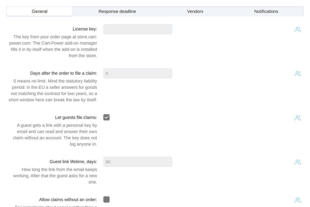Open the Vendors tab
This screenshot has width=310, height=207.
coord(195,11)
